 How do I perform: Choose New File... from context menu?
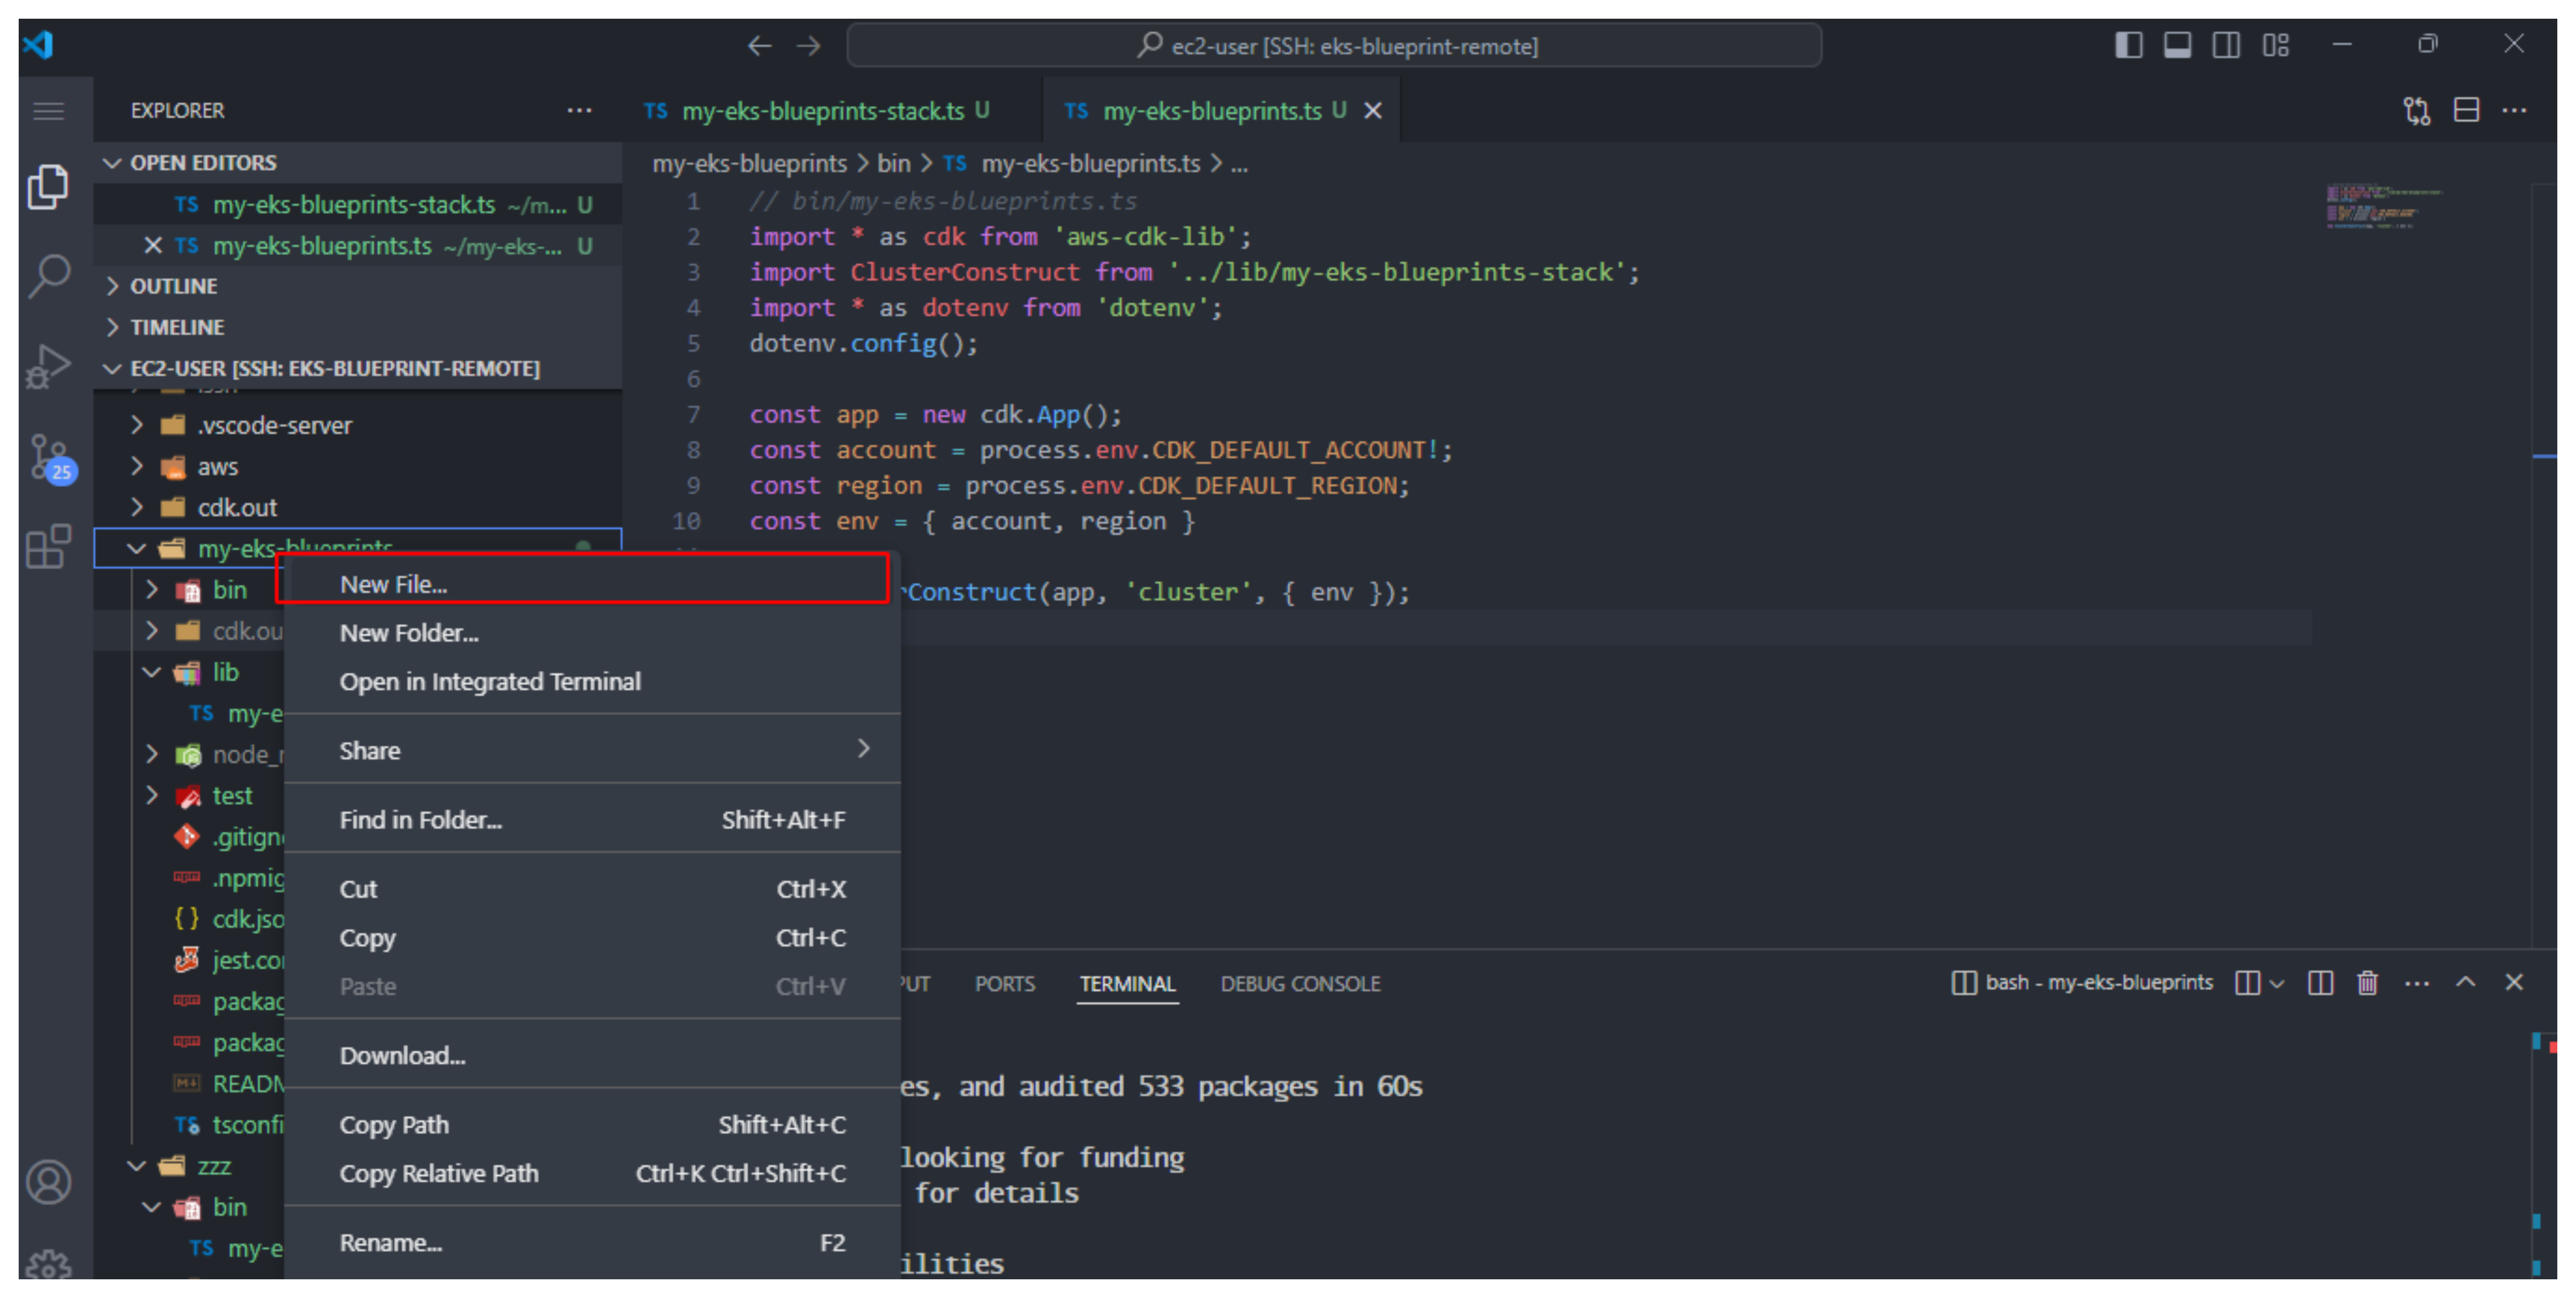click(592, 584)
